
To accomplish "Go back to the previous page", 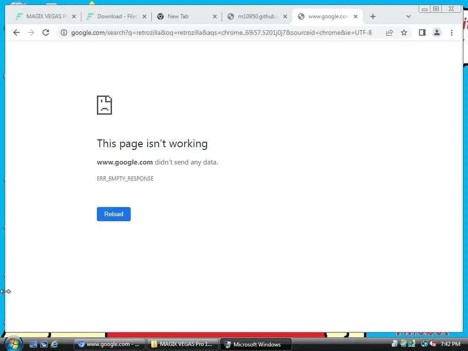I will point(16,32).
